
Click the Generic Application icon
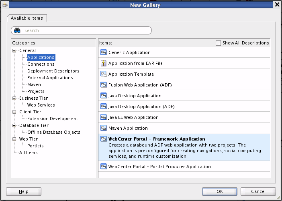point(103,52)
